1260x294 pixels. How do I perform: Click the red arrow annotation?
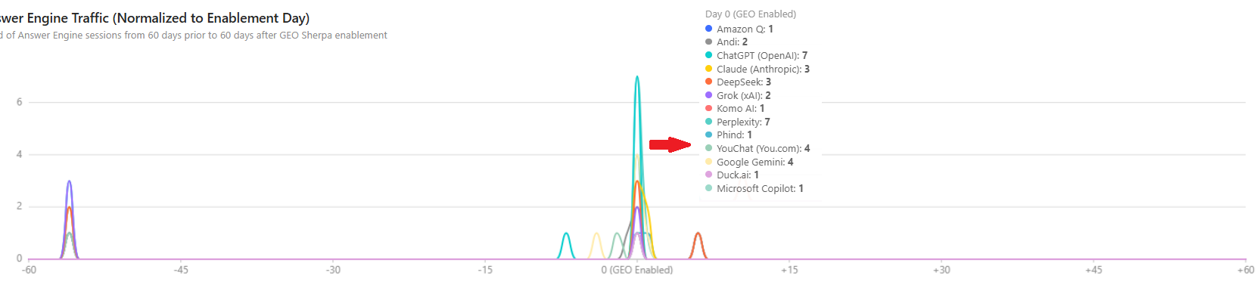pyautogui.click(x=670, y=144)
